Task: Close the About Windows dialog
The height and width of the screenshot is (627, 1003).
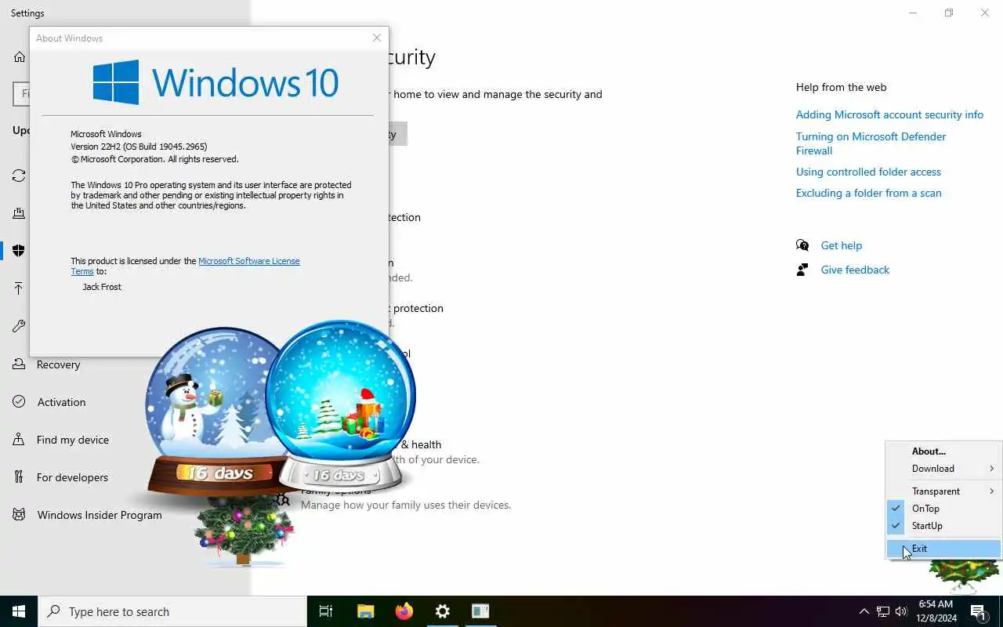Action: click(x=377, y=38)
